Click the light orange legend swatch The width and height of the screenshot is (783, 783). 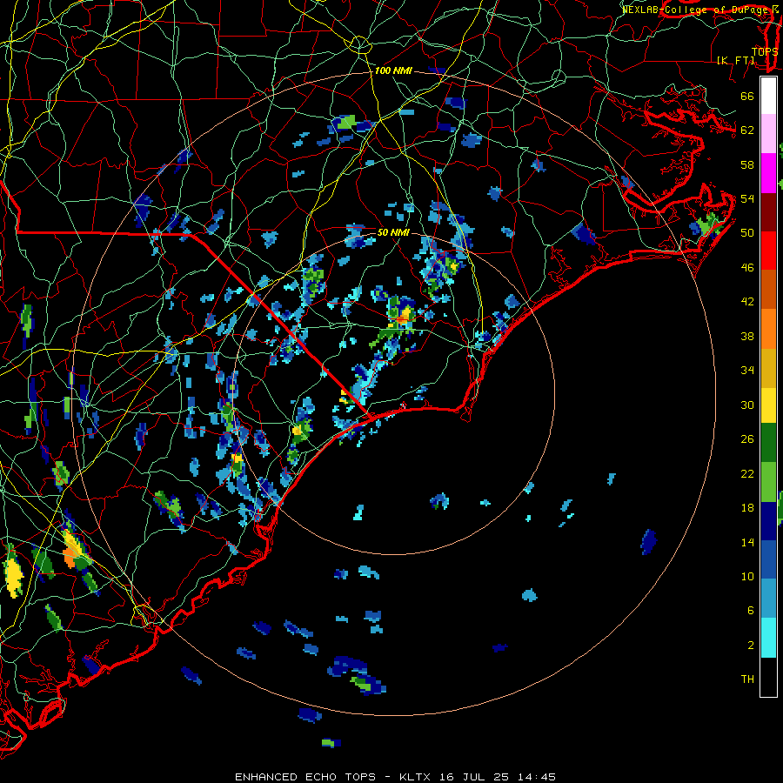[x=768, y=329]
